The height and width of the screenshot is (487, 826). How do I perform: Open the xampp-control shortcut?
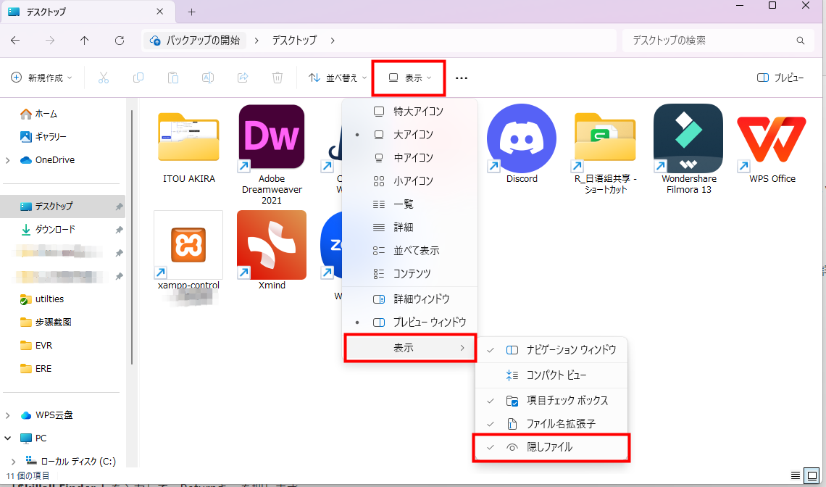[188, 244]
